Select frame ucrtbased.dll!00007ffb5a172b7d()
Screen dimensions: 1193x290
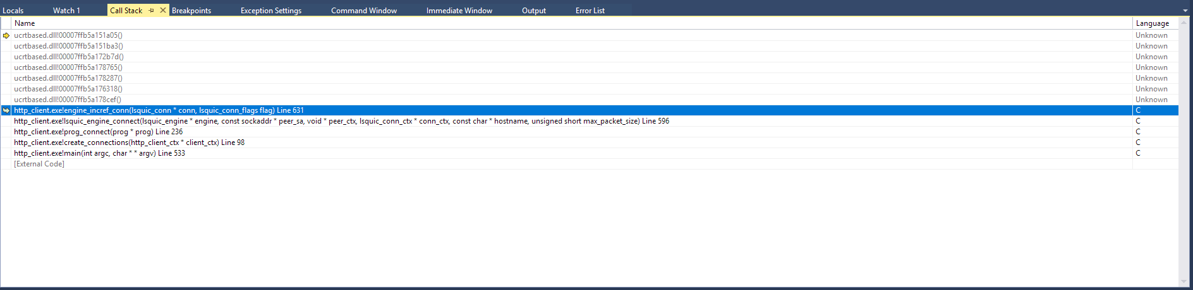(x=69, y=57)
